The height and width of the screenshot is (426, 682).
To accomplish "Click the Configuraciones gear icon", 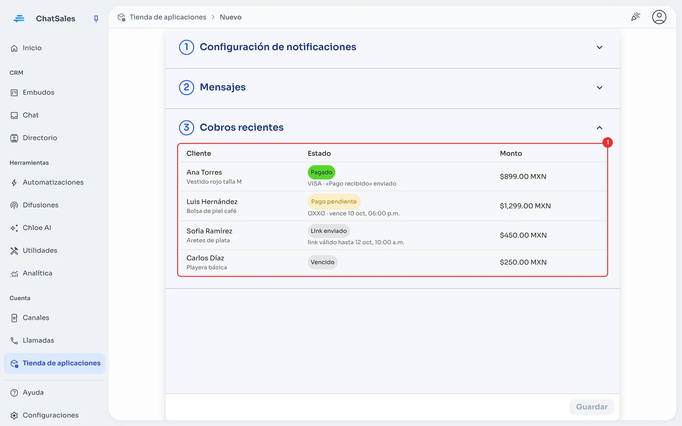I will (14, 415).
